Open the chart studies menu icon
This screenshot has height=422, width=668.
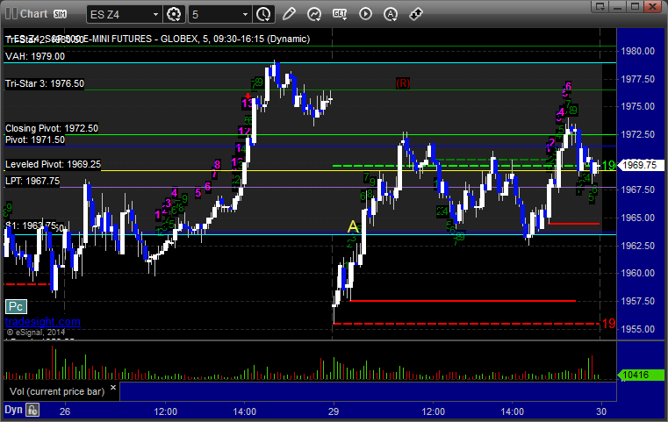click(x=314, y=14)
